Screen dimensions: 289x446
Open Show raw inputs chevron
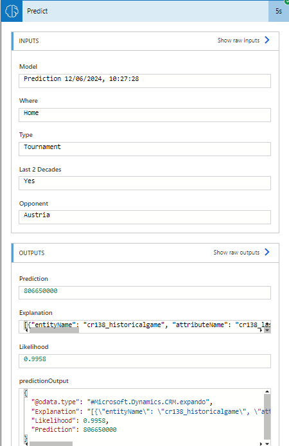267,40
